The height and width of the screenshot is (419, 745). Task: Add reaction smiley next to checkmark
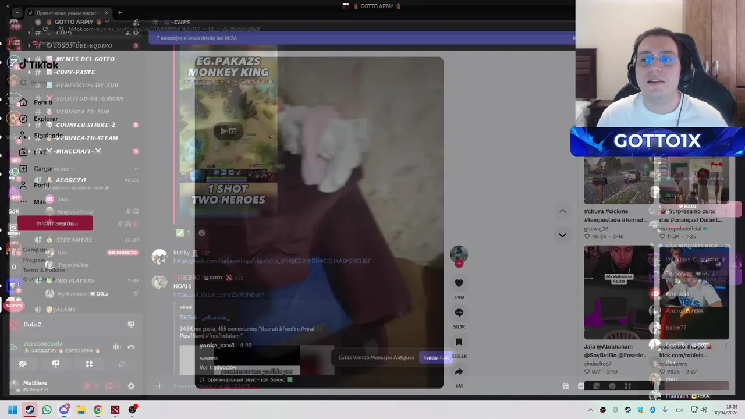(202, 233)
